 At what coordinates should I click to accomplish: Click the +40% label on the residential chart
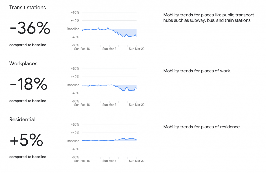tap(75, 133)
